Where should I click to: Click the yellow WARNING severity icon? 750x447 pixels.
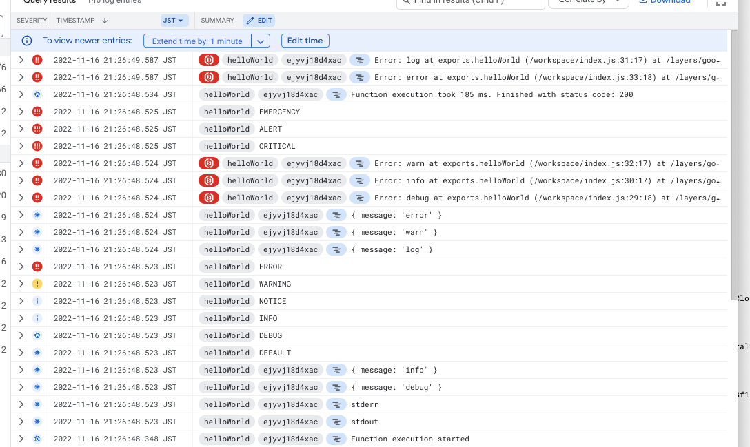(37, 284)
